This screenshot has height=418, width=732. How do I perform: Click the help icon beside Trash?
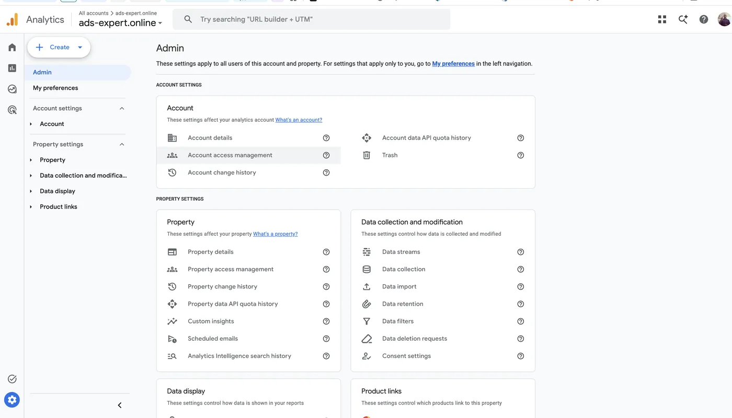tap(521, 155)
